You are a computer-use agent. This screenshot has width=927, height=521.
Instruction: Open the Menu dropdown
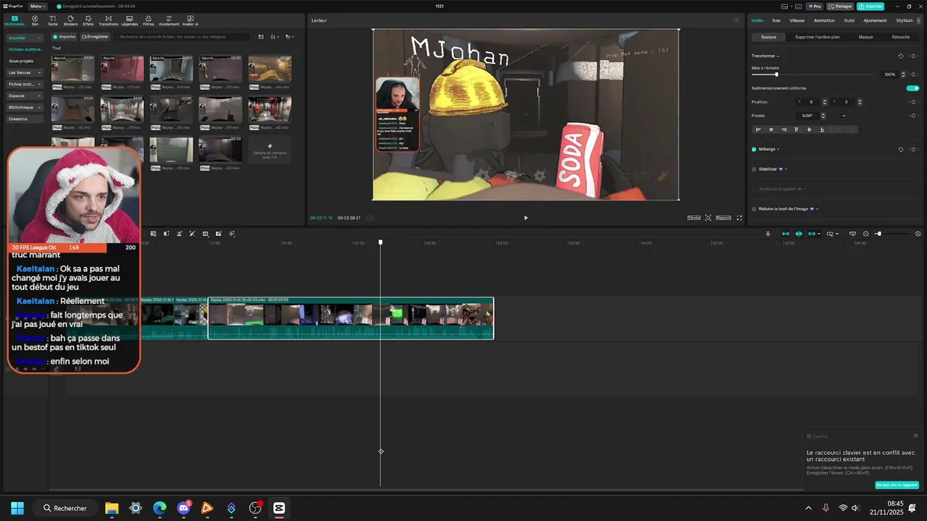pos(38,6)
